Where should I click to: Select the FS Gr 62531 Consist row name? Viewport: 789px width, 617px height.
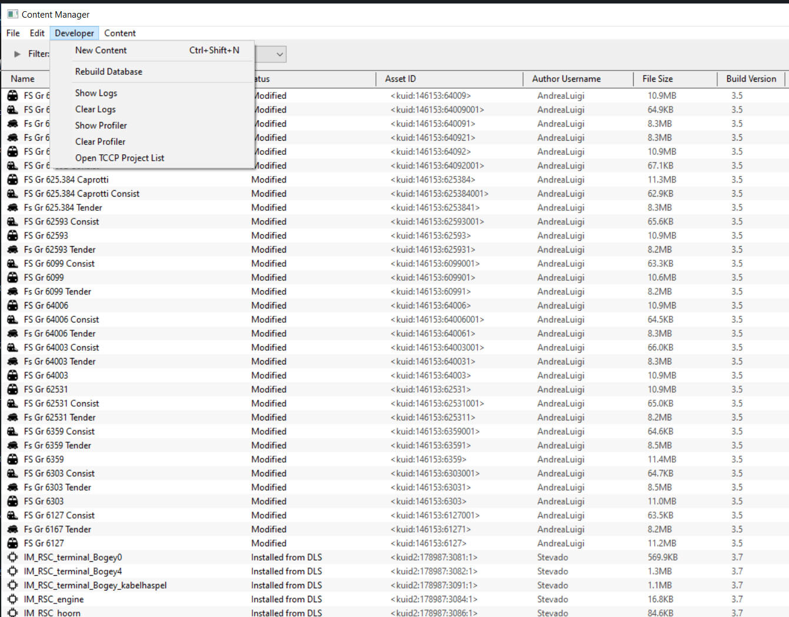pos(61,404)
